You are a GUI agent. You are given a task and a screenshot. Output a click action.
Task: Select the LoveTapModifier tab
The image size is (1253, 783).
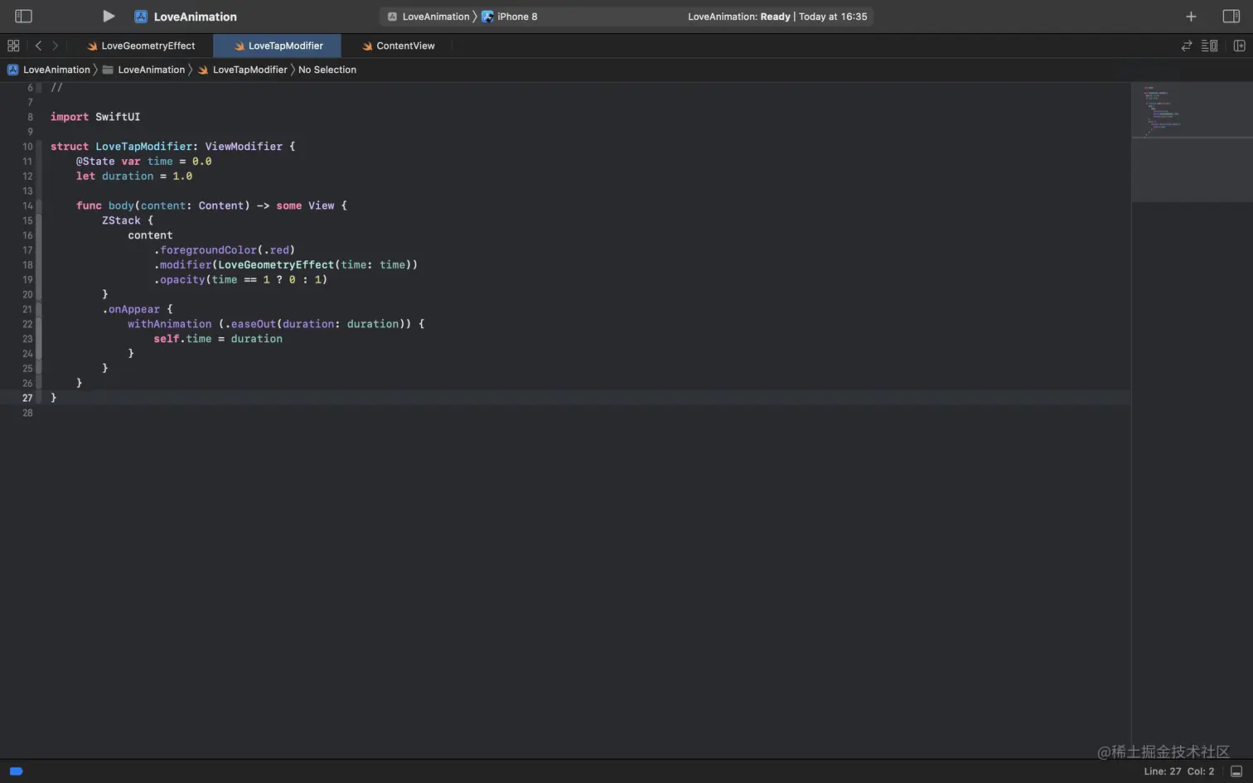(278, 46)
